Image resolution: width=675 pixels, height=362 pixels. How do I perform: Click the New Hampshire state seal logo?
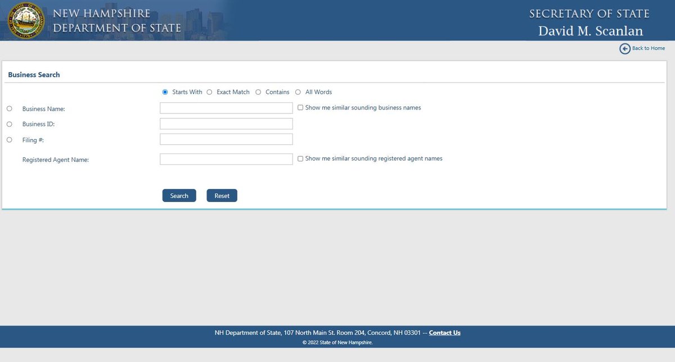[25, 20]
